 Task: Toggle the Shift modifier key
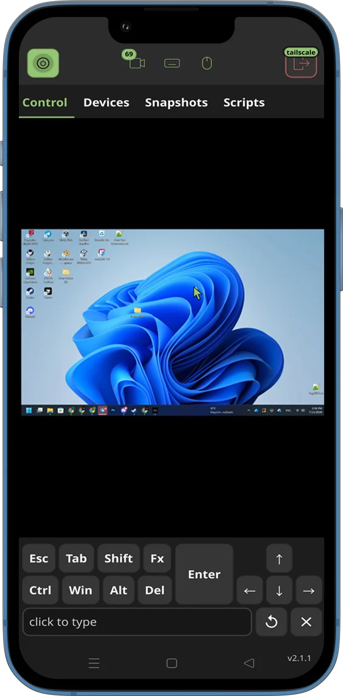coord(118,558)
